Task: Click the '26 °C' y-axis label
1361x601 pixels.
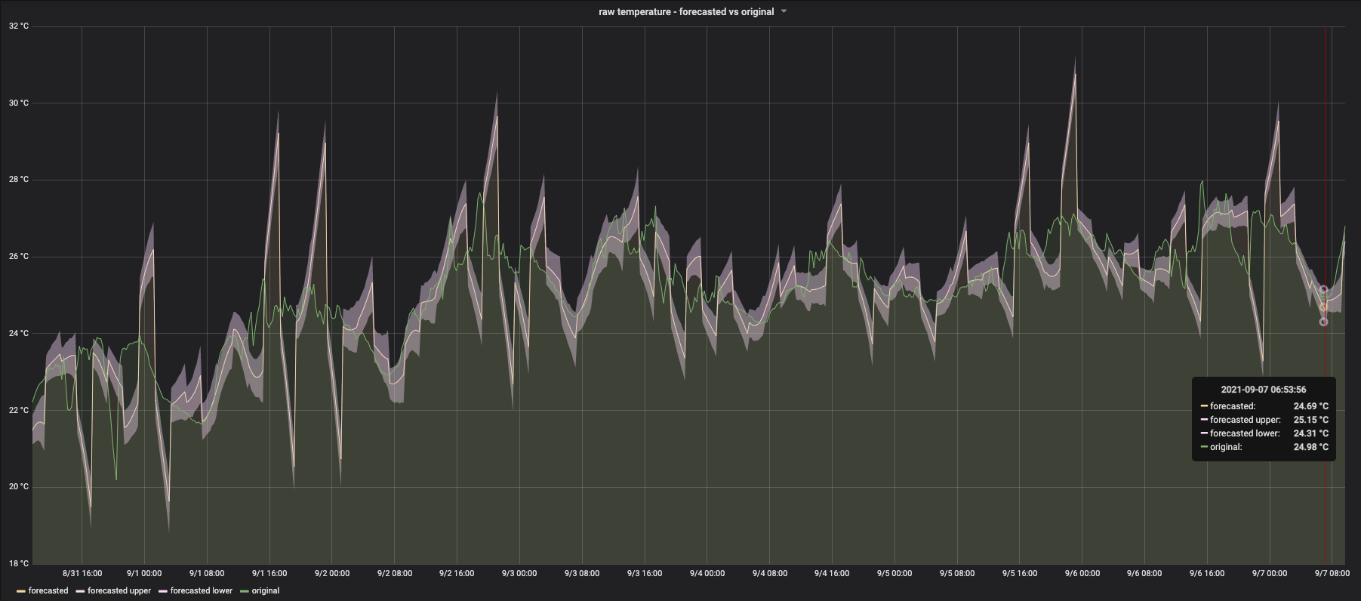Action: (x=19, y=257)
